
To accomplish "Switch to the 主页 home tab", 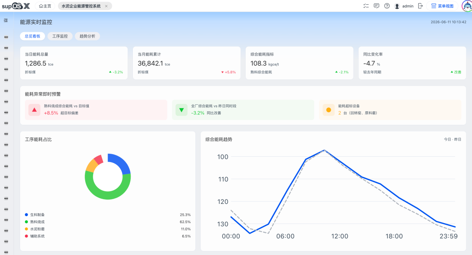I will tap(45, 6).
